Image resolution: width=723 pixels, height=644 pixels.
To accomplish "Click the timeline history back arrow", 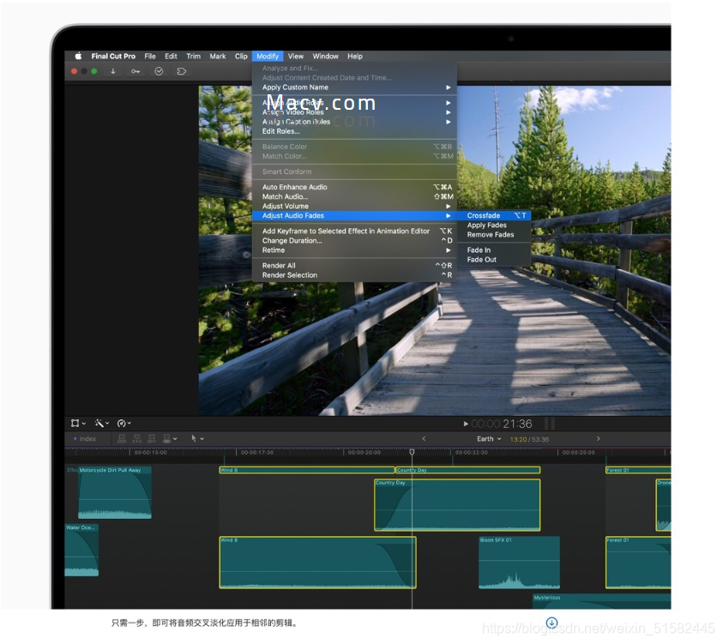I will [x=424, y=439].
